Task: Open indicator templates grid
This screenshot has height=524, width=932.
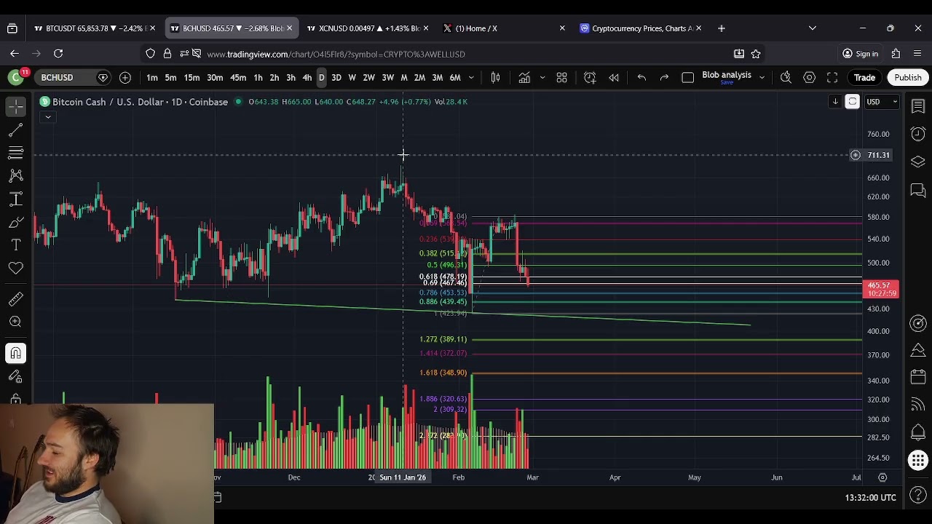Action: pyautogui.click(x=561, y=77)
